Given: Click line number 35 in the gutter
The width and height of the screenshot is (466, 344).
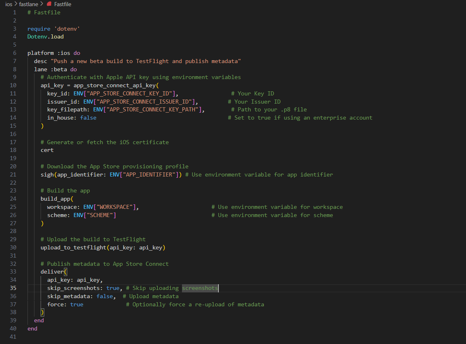Looking at the screenshot, I should coord(13,288).
